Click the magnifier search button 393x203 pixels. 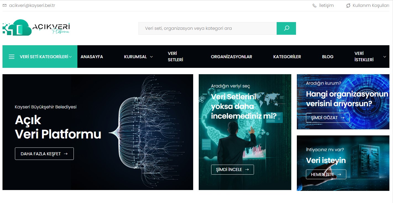[286, 28]
